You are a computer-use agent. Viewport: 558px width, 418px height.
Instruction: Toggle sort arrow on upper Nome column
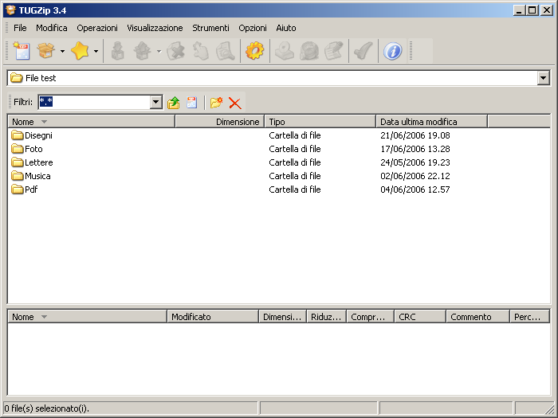tap(44, 122)
